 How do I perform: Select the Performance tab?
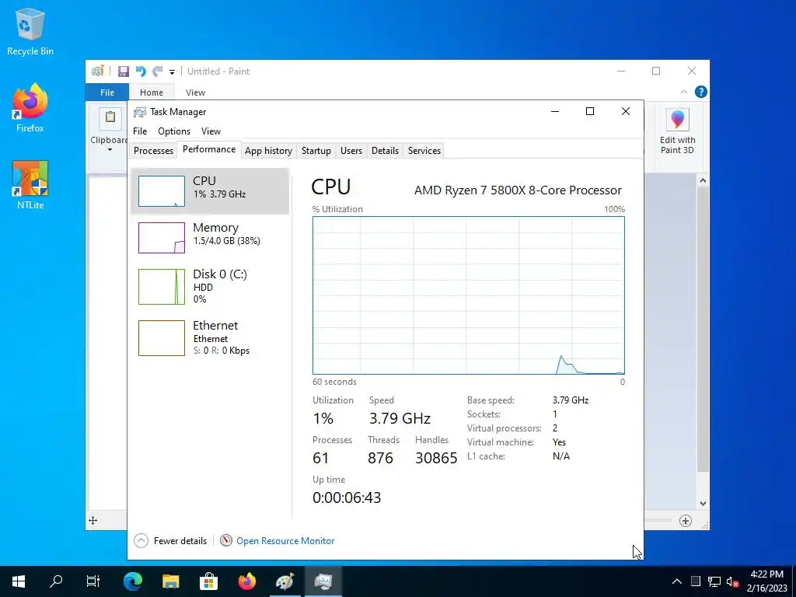(x=209, y=149)
